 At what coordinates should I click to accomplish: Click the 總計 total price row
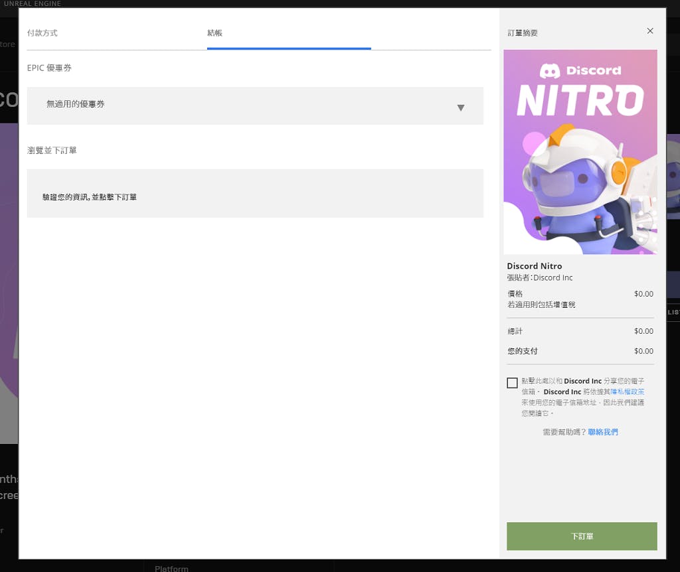click(x=580, y=331)
